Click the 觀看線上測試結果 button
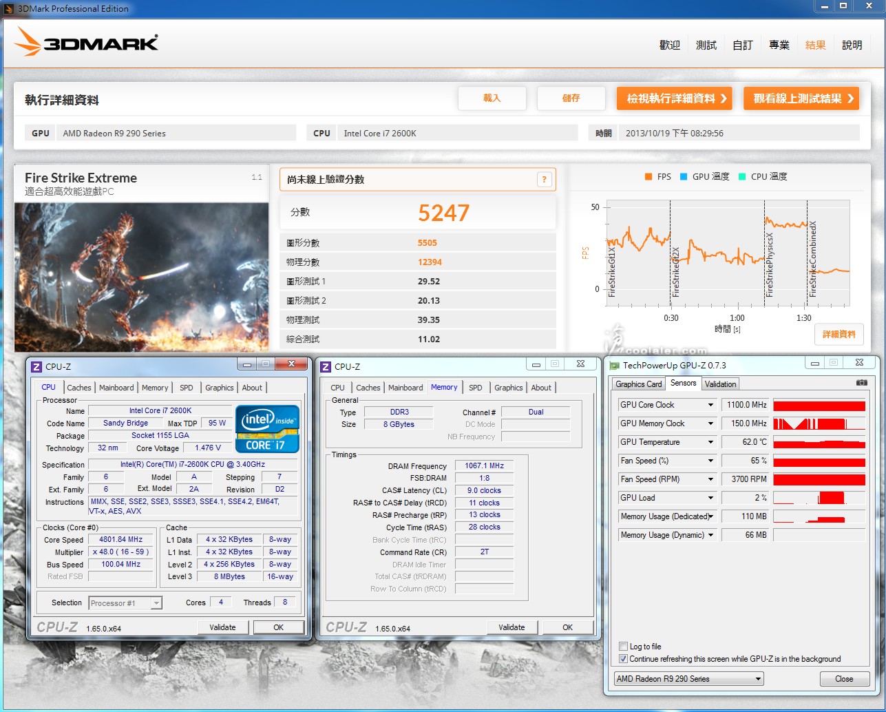The height and width of the screenshot is (712, 886). pyautogui.click(x=801, y=98)
